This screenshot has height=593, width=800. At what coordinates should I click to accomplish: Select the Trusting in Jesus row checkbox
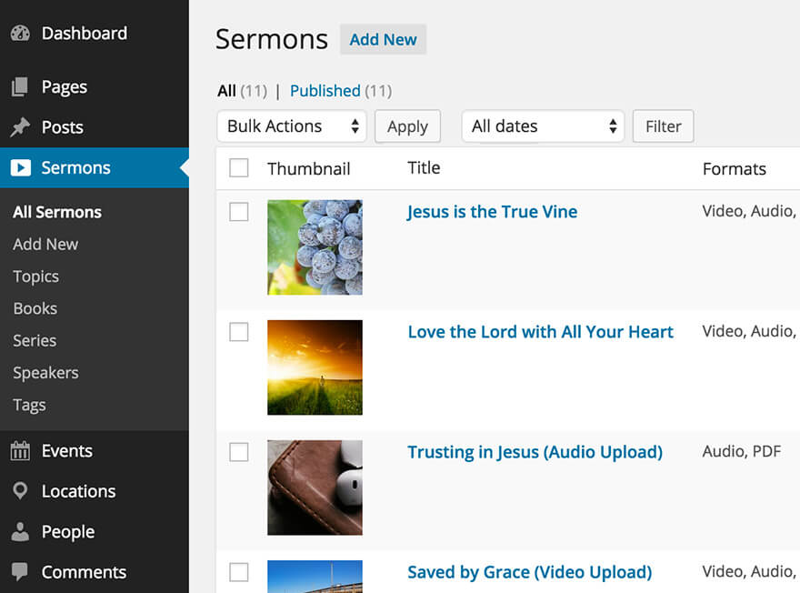pyautogui.click(x=239, y=452)
